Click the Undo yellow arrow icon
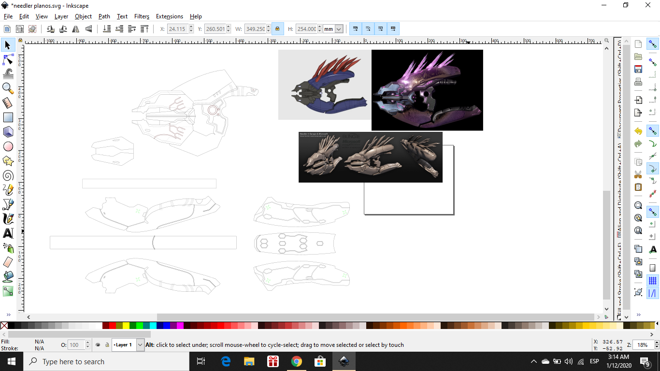Screen dimensions: 660x371 tap(638, 131)
